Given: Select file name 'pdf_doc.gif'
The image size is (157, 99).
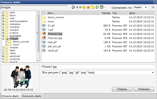Looking at the screenshot, I should click(x=54, y=47).
